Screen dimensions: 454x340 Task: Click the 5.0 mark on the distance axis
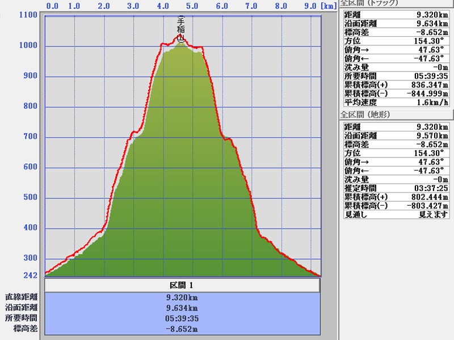coord(192,6)
